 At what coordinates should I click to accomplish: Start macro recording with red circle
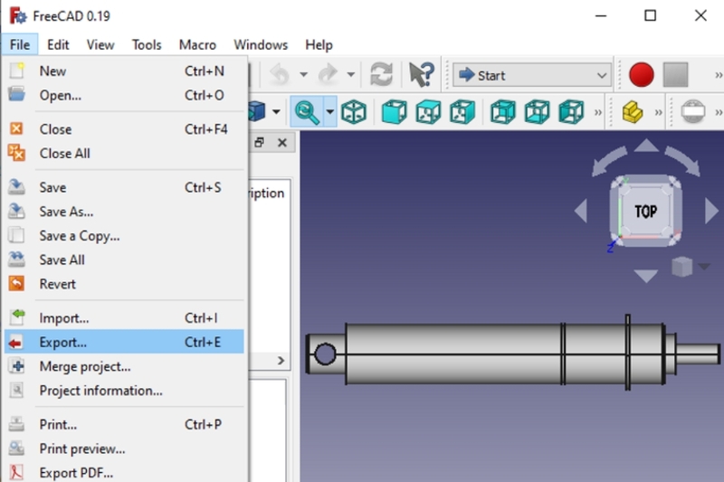(642, 74)
